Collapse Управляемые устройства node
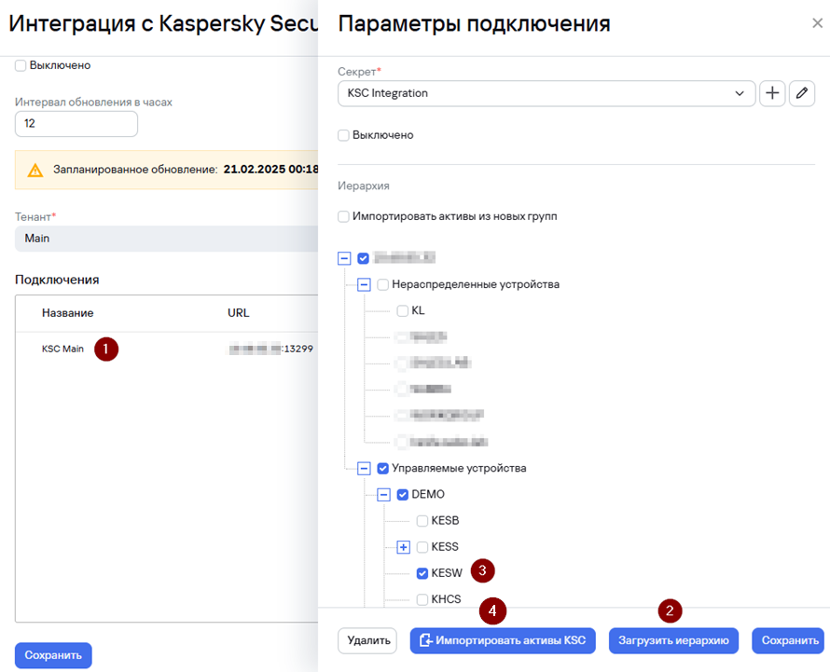Viewport: 830px width, 672px height. pos(364,468)
